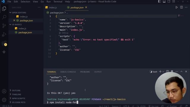Open the Extensions view with update badge
The height and width of the screenshot is (107, 190).
pos(4,43)
